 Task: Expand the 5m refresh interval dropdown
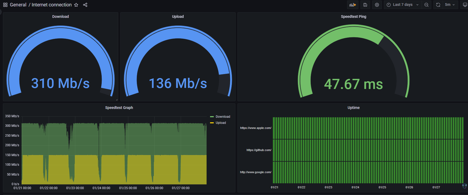(450, 5)
